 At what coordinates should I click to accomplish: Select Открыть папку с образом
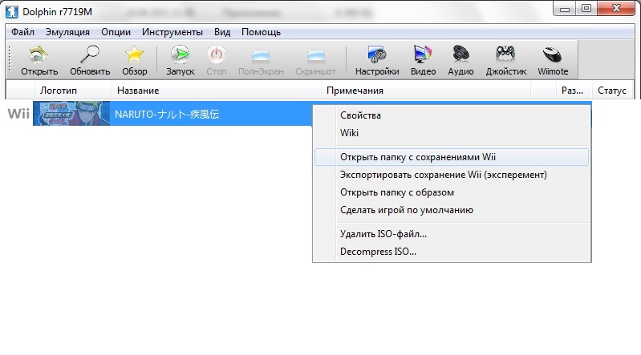pos(452,192)
